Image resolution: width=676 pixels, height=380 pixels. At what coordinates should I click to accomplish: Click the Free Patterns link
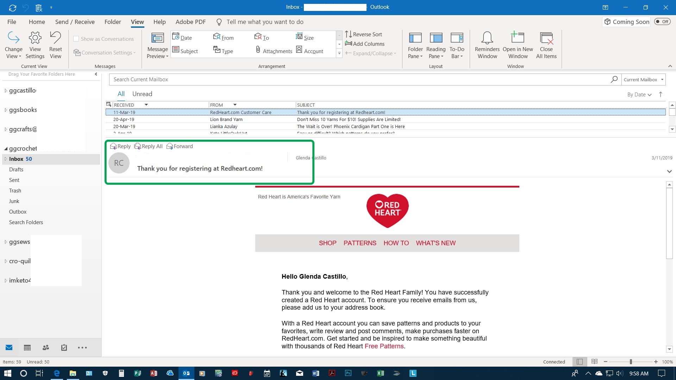pos(384,346)
